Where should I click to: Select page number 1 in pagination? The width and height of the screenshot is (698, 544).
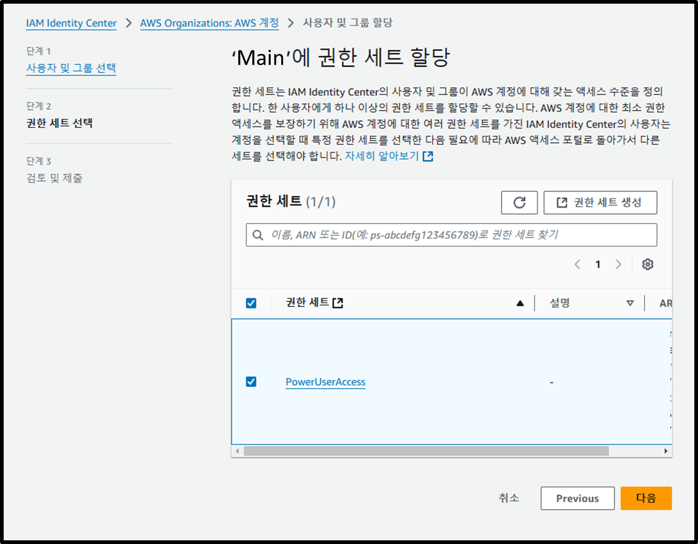coord(598,265)
